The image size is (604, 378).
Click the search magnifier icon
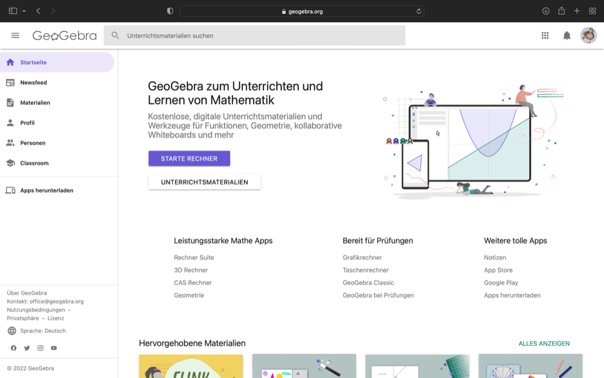(115, 36)
